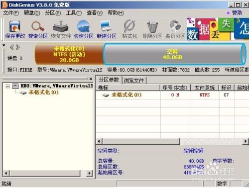Viewport: 249px width, 188px height.
Task: Open the Help (帮助) menu
Action: tap(116, 13)
